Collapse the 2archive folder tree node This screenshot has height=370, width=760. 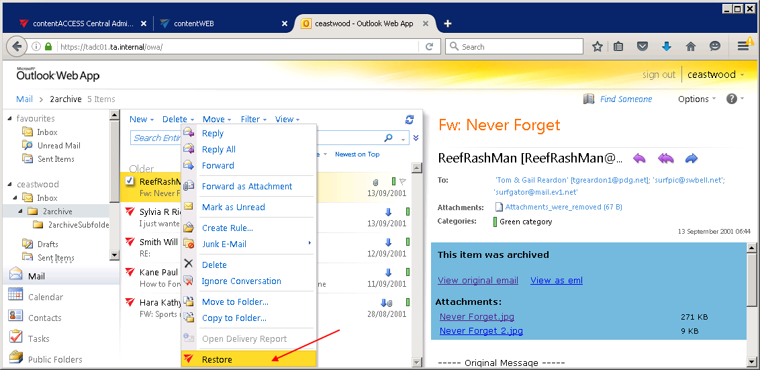(21, 212)
